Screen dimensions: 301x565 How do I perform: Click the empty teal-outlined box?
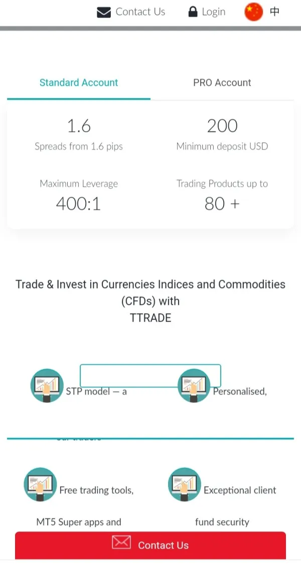[150, 375]
